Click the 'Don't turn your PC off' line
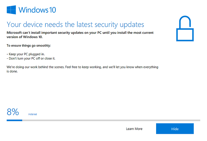The width and height of the screenshot is (207, 141). (31, 58)
